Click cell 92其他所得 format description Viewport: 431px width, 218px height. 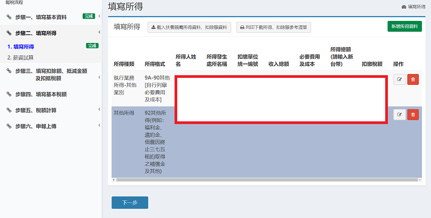(156, 142)
